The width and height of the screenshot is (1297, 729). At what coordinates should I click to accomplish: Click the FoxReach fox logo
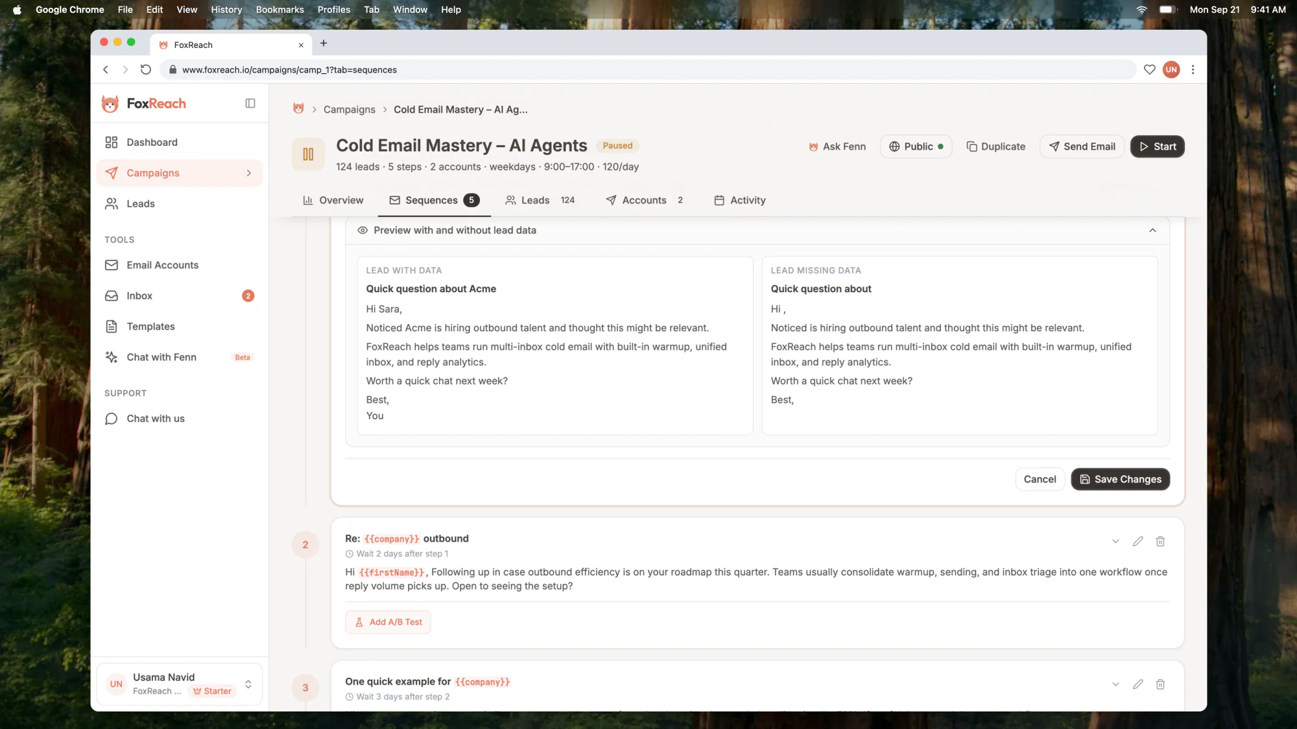(110, 104)
